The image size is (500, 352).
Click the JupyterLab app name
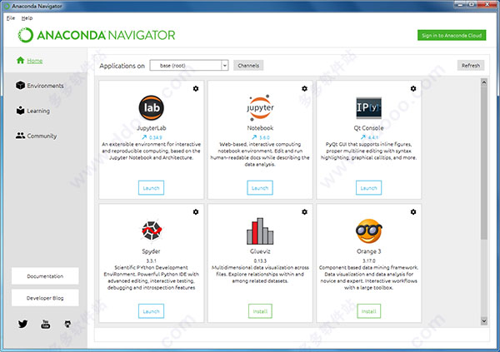(152, 128)
